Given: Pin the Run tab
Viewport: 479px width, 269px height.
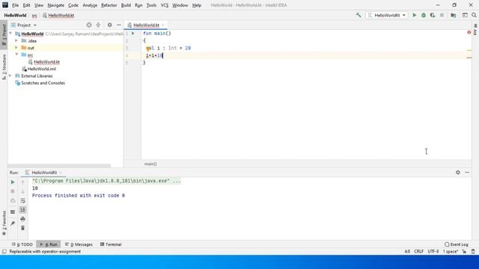Looking at the screenshot, I should [x=13, y=223].
